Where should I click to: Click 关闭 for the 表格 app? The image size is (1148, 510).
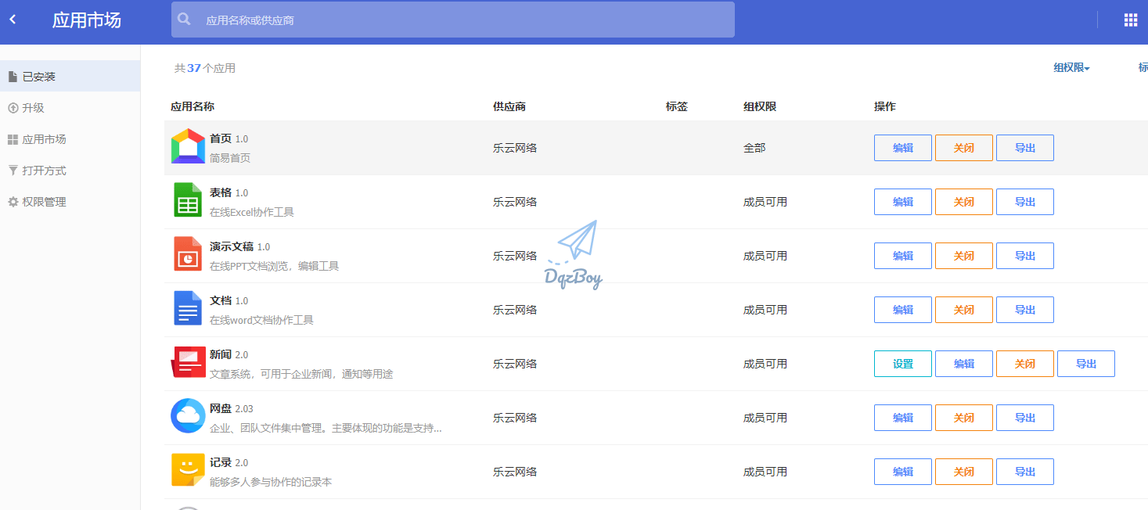tap(963, 201)
